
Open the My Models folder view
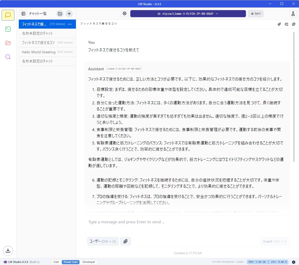[x=8, y=43]
